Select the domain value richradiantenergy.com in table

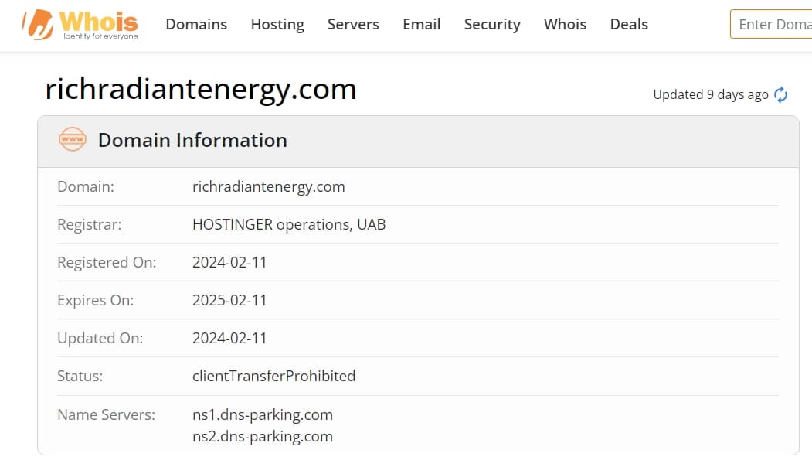click(268, 186)
